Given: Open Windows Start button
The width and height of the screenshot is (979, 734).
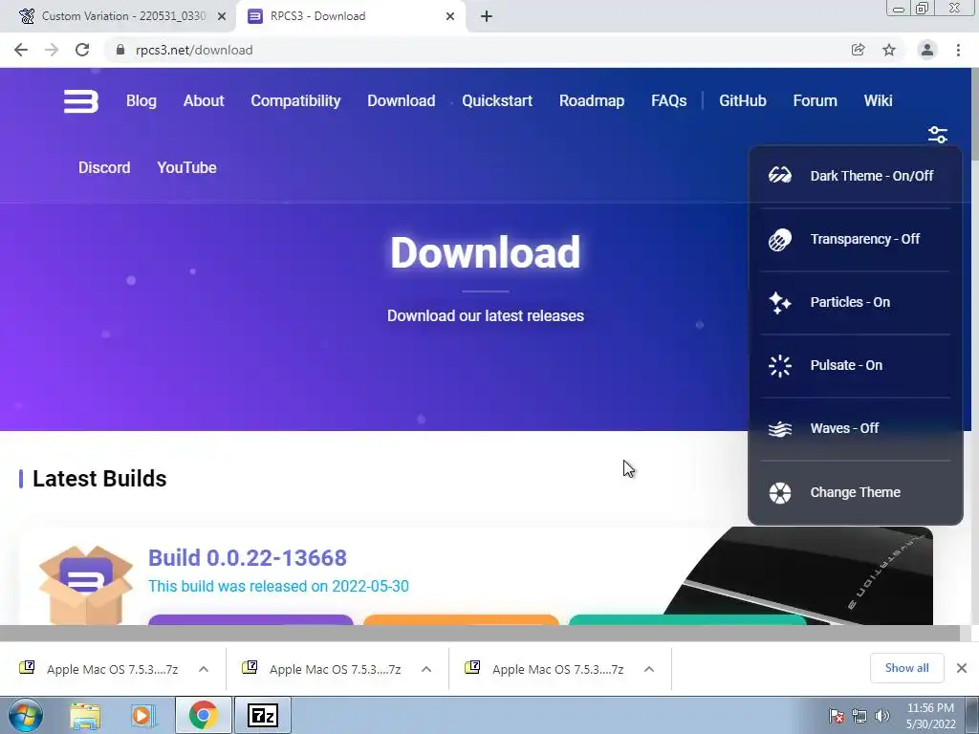Looking at the screenshot, I should click(x=25, y=715).
